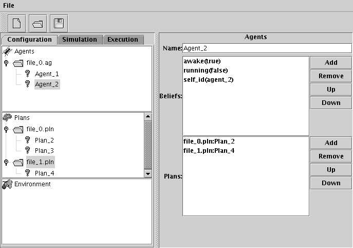The image size is (353, 248).
Task: Click Remove button next to Plans list
Action: (x=331, y=156)
